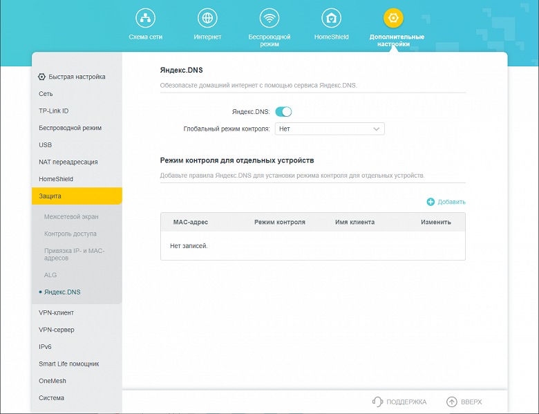
Task: Open the ALG submenu item
Action: (50, 275)
